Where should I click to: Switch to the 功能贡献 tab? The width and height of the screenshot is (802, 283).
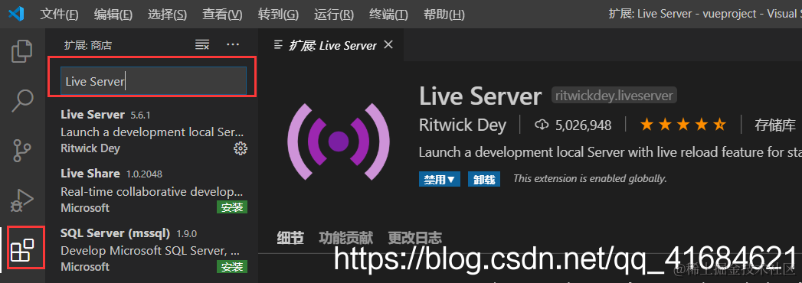(x=345, y=238)
